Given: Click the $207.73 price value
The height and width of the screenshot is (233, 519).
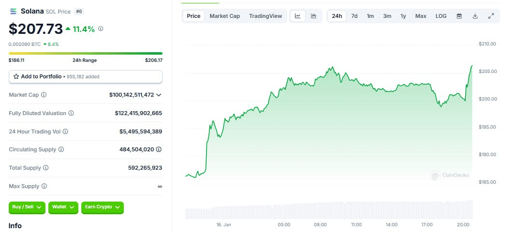Looking at the screenshot, I should coord(36,29).
